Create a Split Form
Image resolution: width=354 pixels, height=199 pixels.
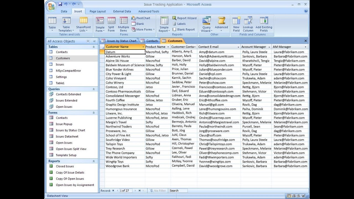[x=111, y=24]
